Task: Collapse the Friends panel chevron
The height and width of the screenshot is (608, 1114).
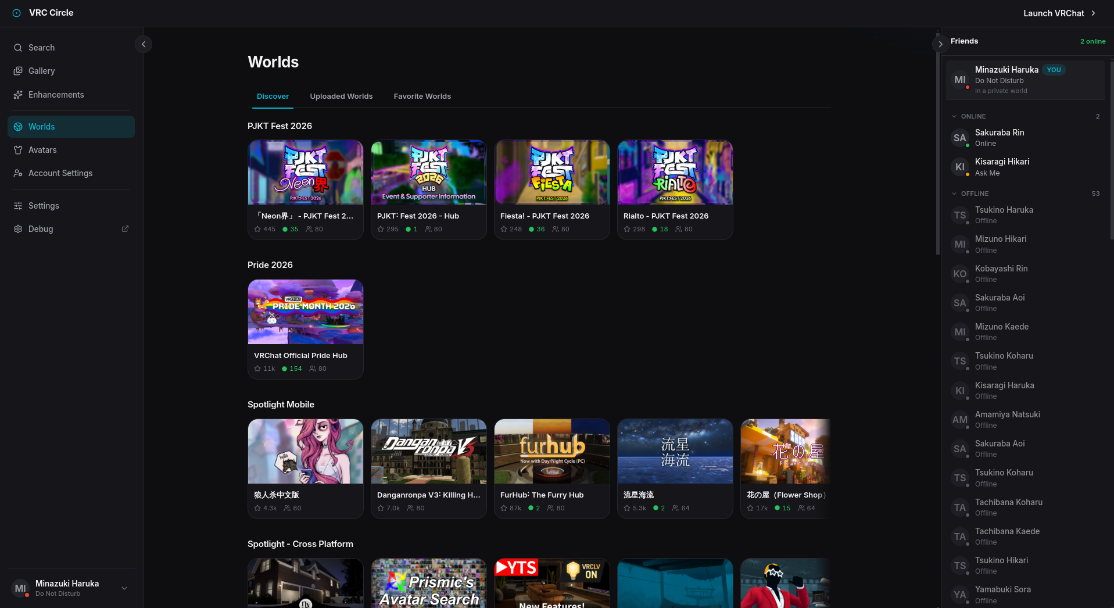Action: coord(940,44)
